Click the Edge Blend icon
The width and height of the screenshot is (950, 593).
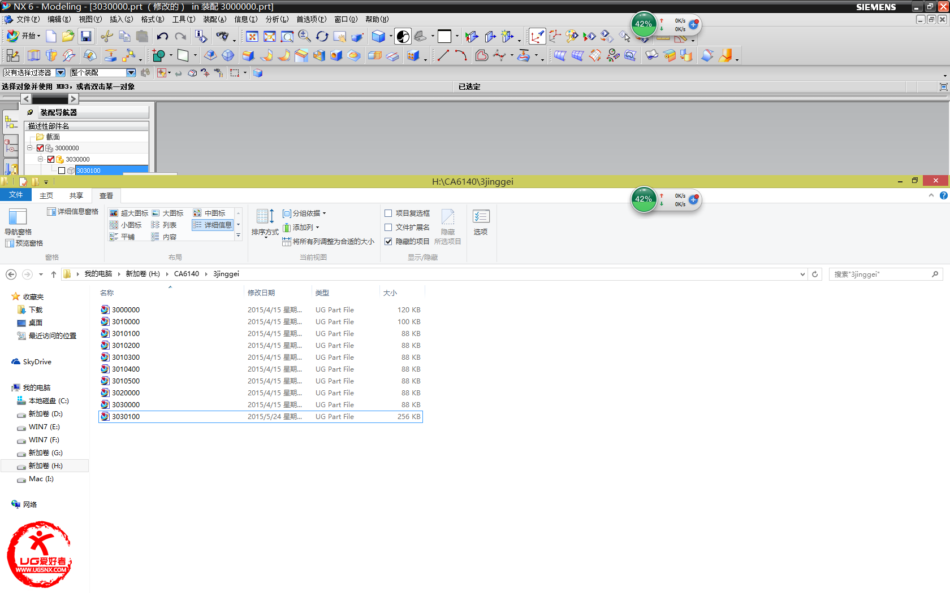248,55
